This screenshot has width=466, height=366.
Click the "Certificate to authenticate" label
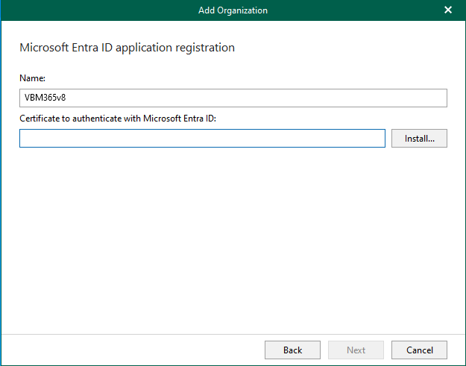click(x=118, y=117)
